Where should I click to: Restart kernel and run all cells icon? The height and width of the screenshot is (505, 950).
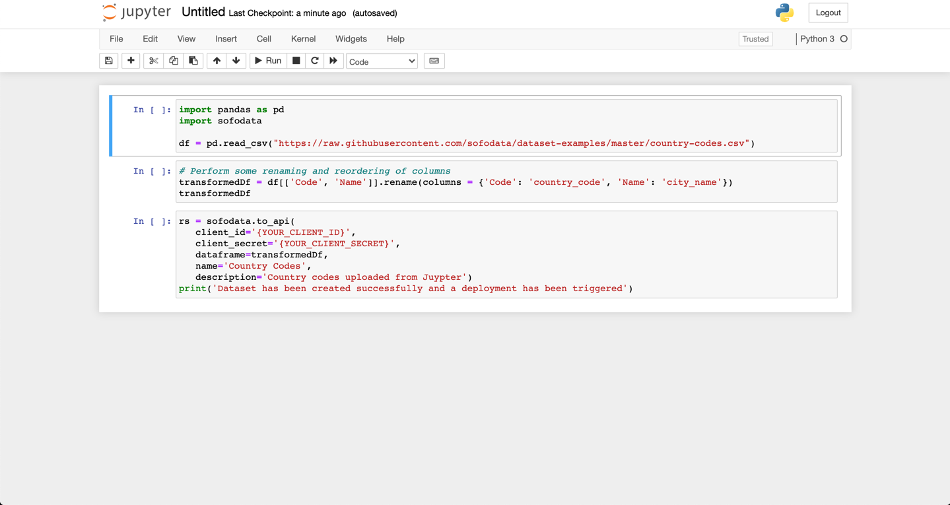pyautogui.click(x=333, y=61)
